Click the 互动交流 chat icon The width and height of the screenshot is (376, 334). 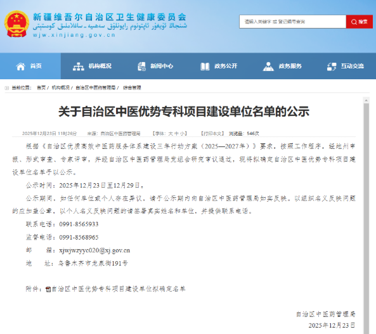(332, 67)
